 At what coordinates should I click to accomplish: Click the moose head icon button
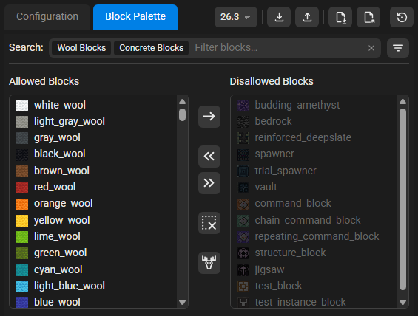point(209,263)
